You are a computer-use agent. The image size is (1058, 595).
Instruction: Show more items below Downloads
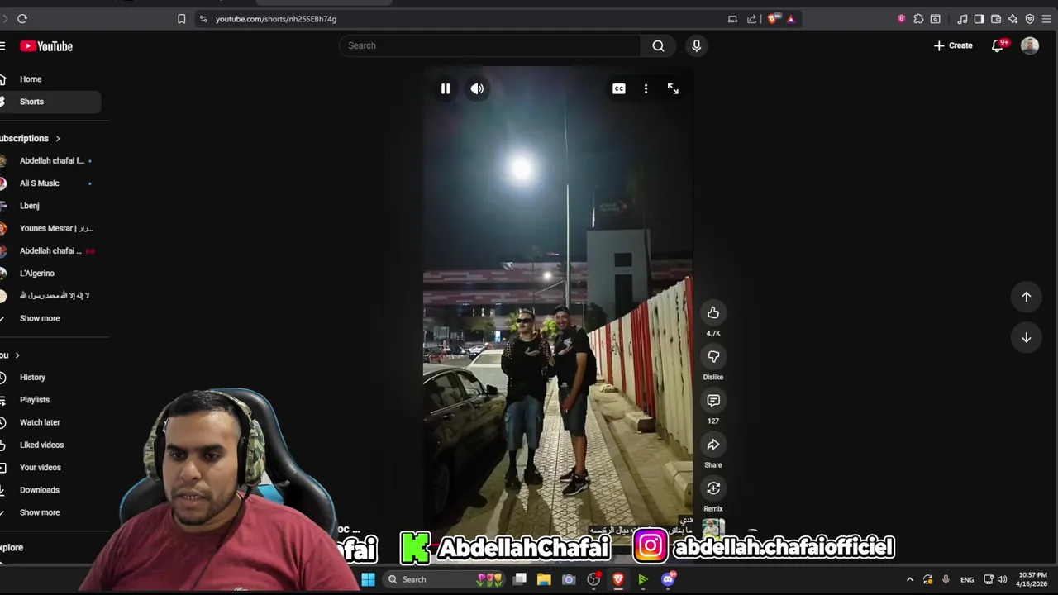pyautogui.click(x=40, y=512)
